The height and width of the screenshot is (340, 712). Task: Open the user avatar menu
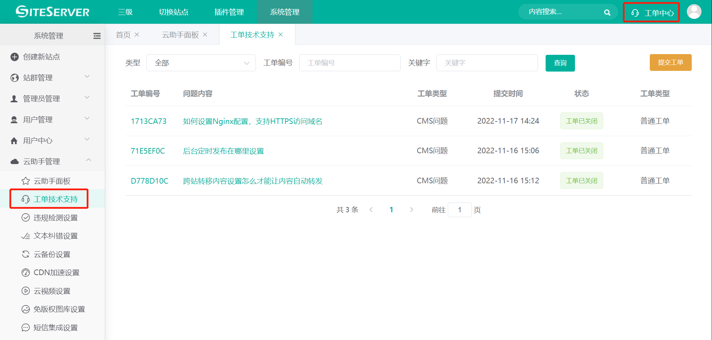pyautogui.click(x=693, y=12)
